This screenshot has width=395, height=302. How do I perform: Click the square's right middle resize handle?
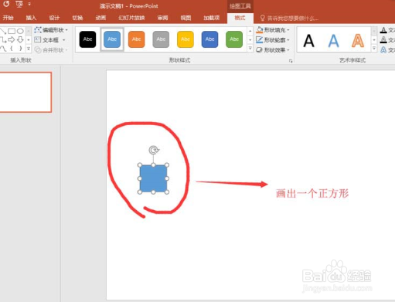(167, 178)
